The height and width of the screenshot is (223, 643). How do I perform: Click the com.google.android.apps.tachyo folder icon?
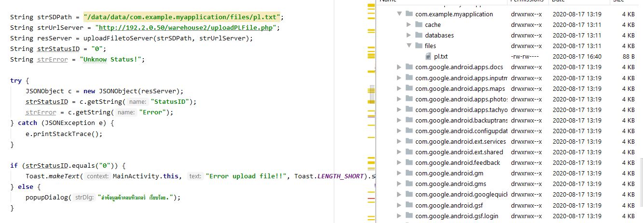click(x=410, y=110)
